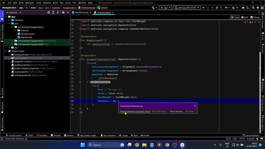The height and width of the screenshot is (149, 265).
Task: Open Layout Inspector tool window
Action: (251, 135)
